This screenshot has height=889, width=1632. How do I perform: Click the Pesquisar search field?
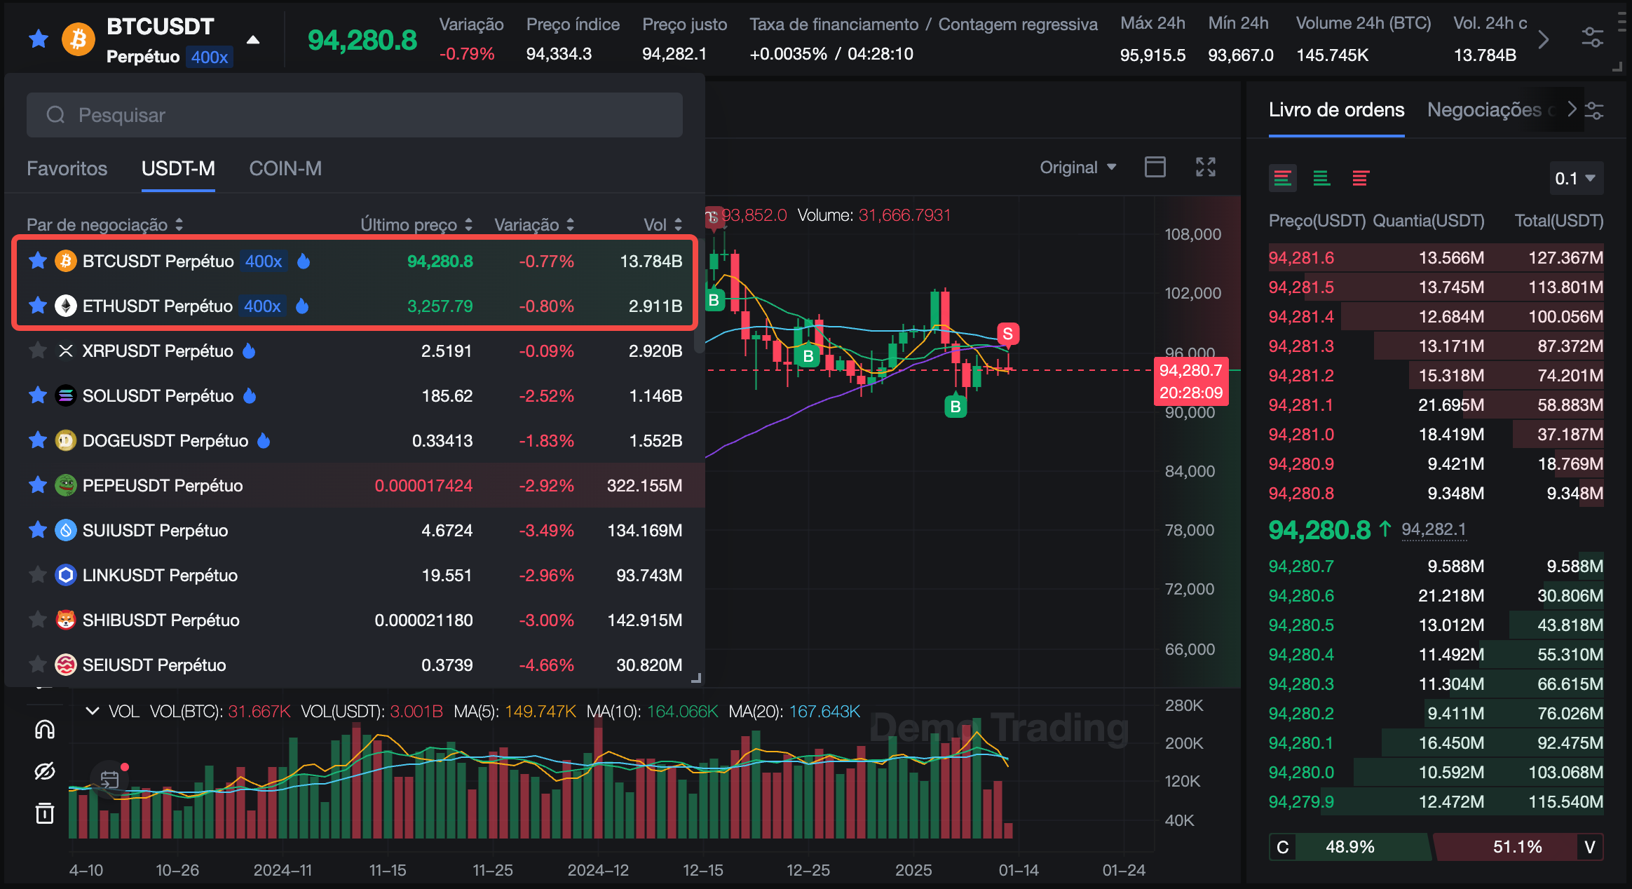pyautogui.click(x=354, y=115)
